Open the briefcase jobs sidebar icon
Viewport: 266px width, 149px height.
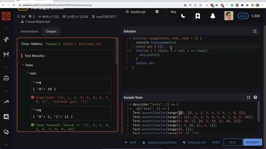(6, 78)
